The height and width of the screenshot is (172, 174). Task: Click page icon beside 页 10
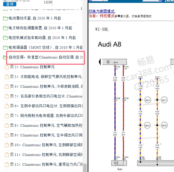pos(7,145)
